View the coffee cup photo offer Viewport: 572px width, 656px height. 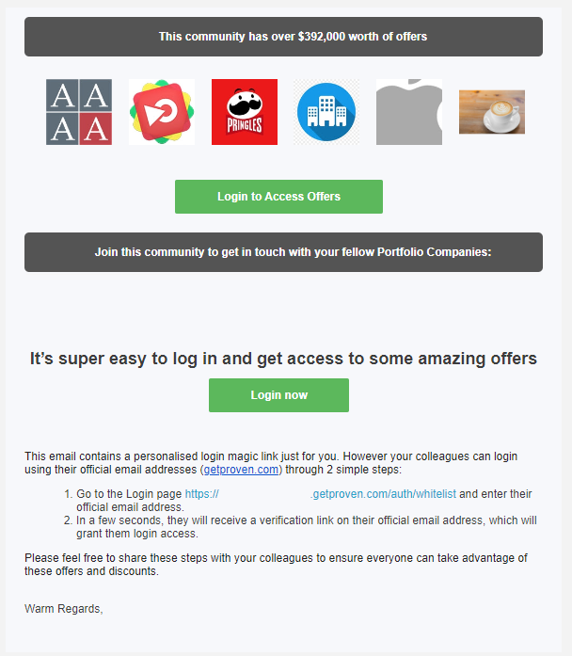coord(492,112)
